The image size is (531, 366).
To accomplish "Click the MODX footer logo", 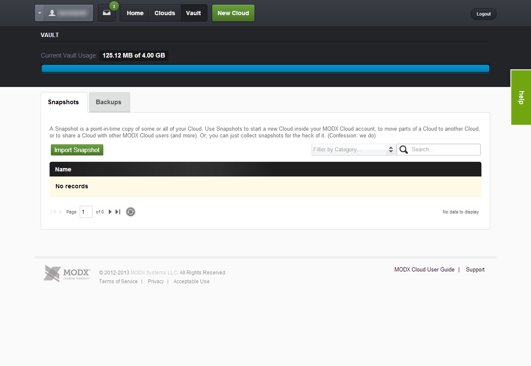I will tap(67, 273).
